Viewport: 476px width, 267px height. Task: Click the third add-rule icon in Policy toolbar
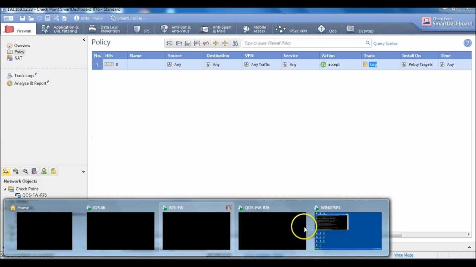coord(188,43)
